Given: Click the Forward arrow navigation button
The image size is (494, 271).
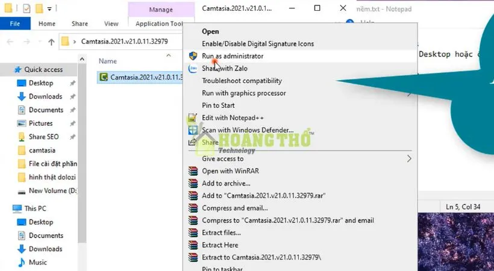Looking at the screenshot, I should click(27, 42).
